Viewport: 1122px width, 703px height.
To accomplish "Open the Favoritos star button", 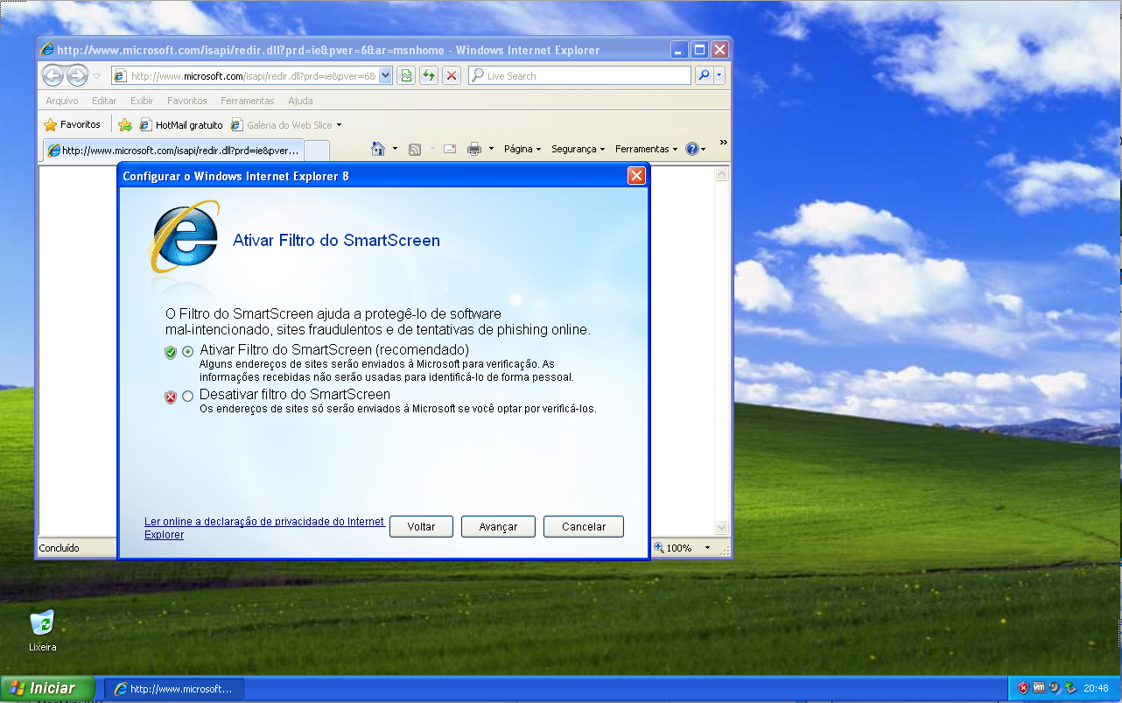I will coord(73,125).
